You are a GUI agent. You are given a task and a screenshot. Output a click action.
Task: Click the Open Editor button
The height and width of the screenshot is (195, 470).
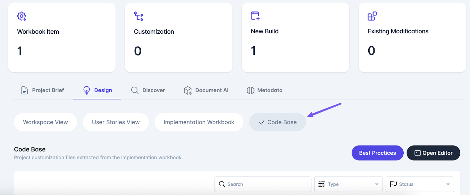[x=433, y=153]
